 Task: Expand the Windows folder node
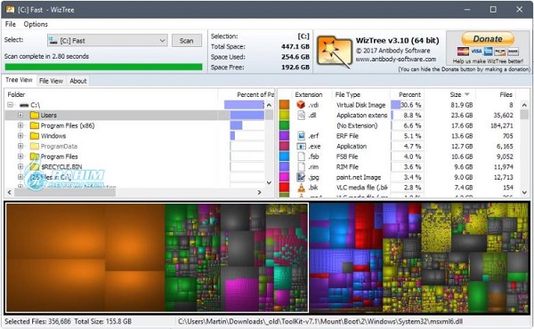pos(20,136)
